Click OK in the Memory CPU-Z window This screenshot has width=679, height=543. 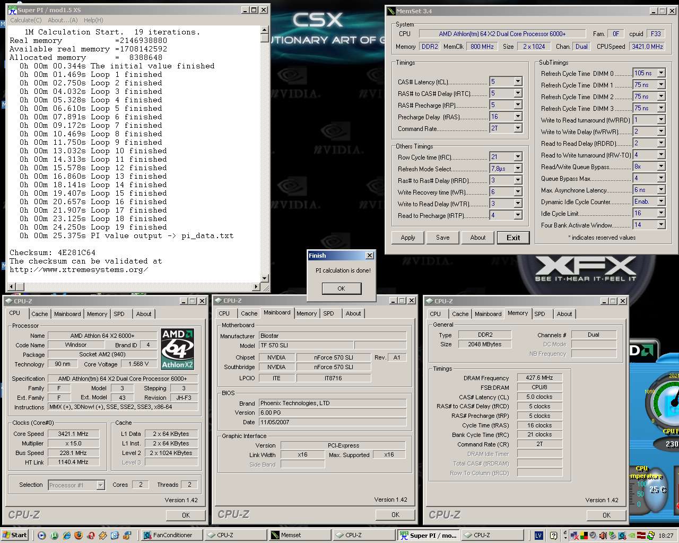606,515
